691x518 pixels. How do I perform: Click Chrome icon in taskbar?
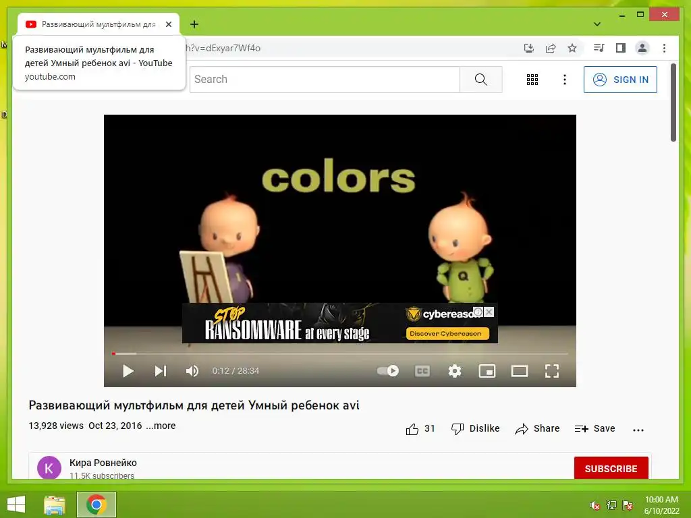point(96,505)
